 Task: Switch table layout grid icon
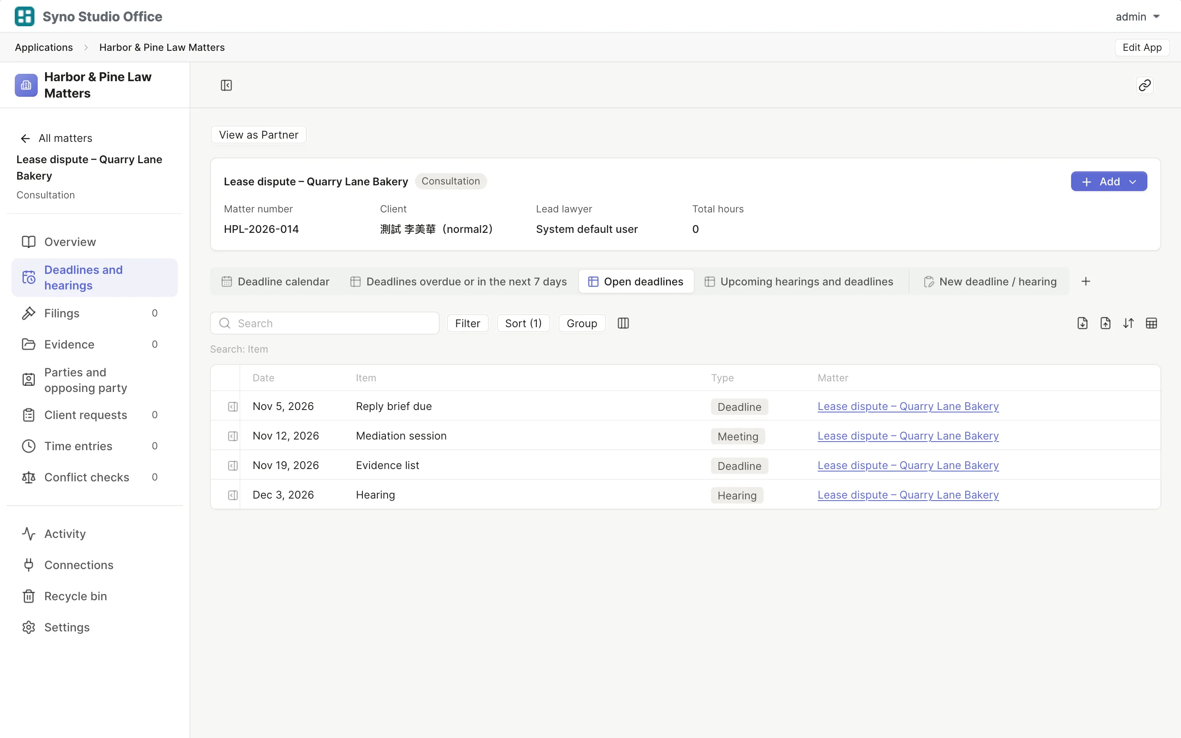tap(1151, 323)
